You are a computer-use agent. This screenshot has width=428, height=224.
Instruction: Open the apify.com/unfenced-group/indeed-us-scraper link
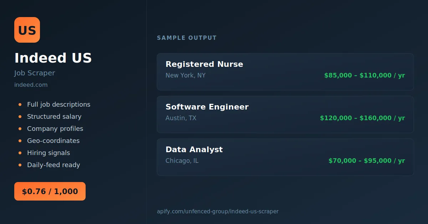(218, 211)
